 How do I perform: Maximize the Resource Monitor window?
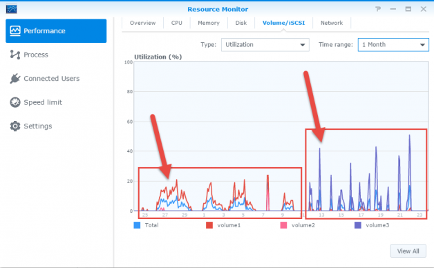click(x=408, y=9)
